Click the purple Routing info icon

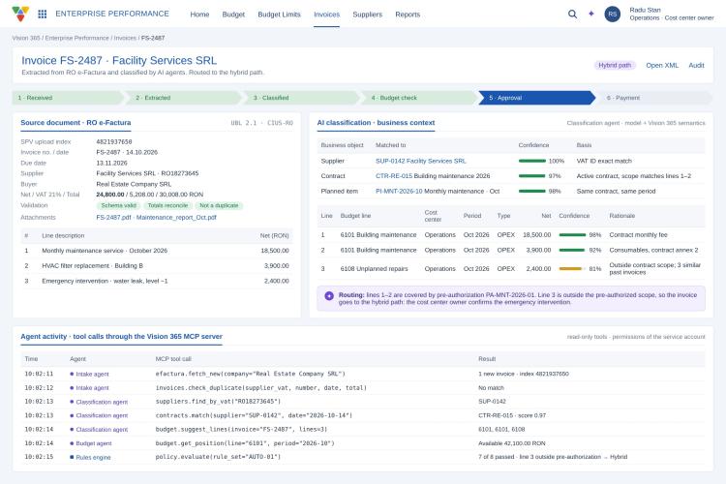tap(329, 295)
